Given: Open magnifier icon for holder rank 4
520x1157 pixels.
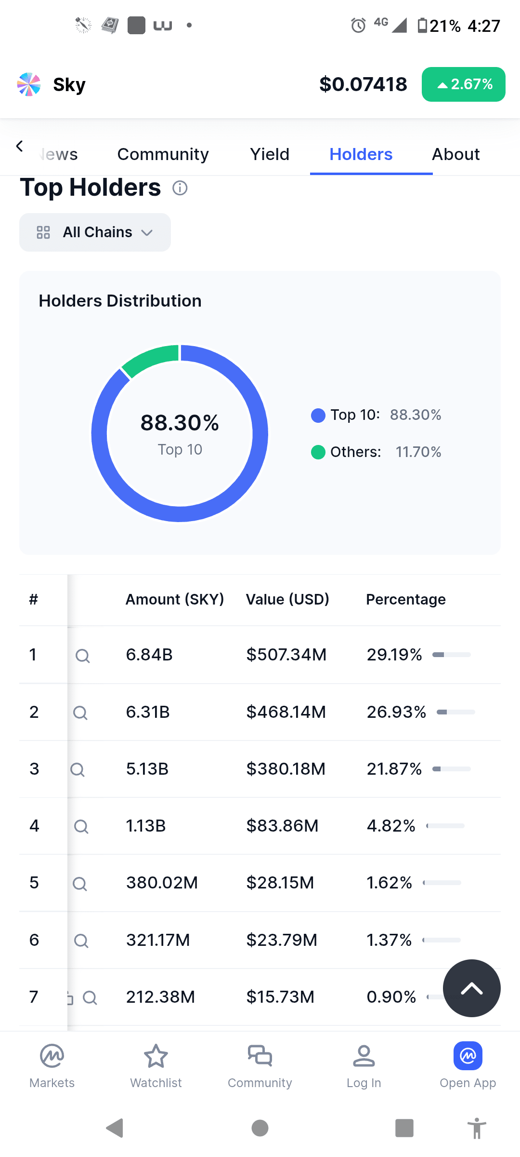Looking at the screenshot, I should pos(81,827).
